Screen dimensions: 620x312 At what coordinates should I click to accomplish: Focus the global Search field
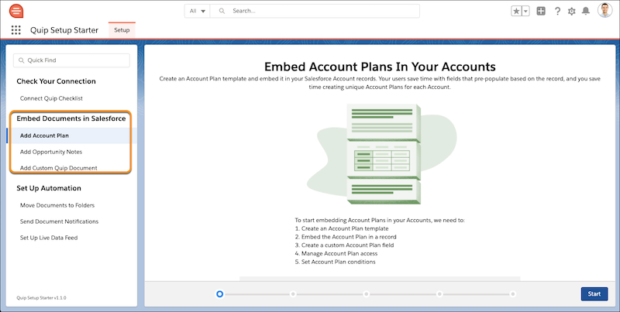coord(315,11)
